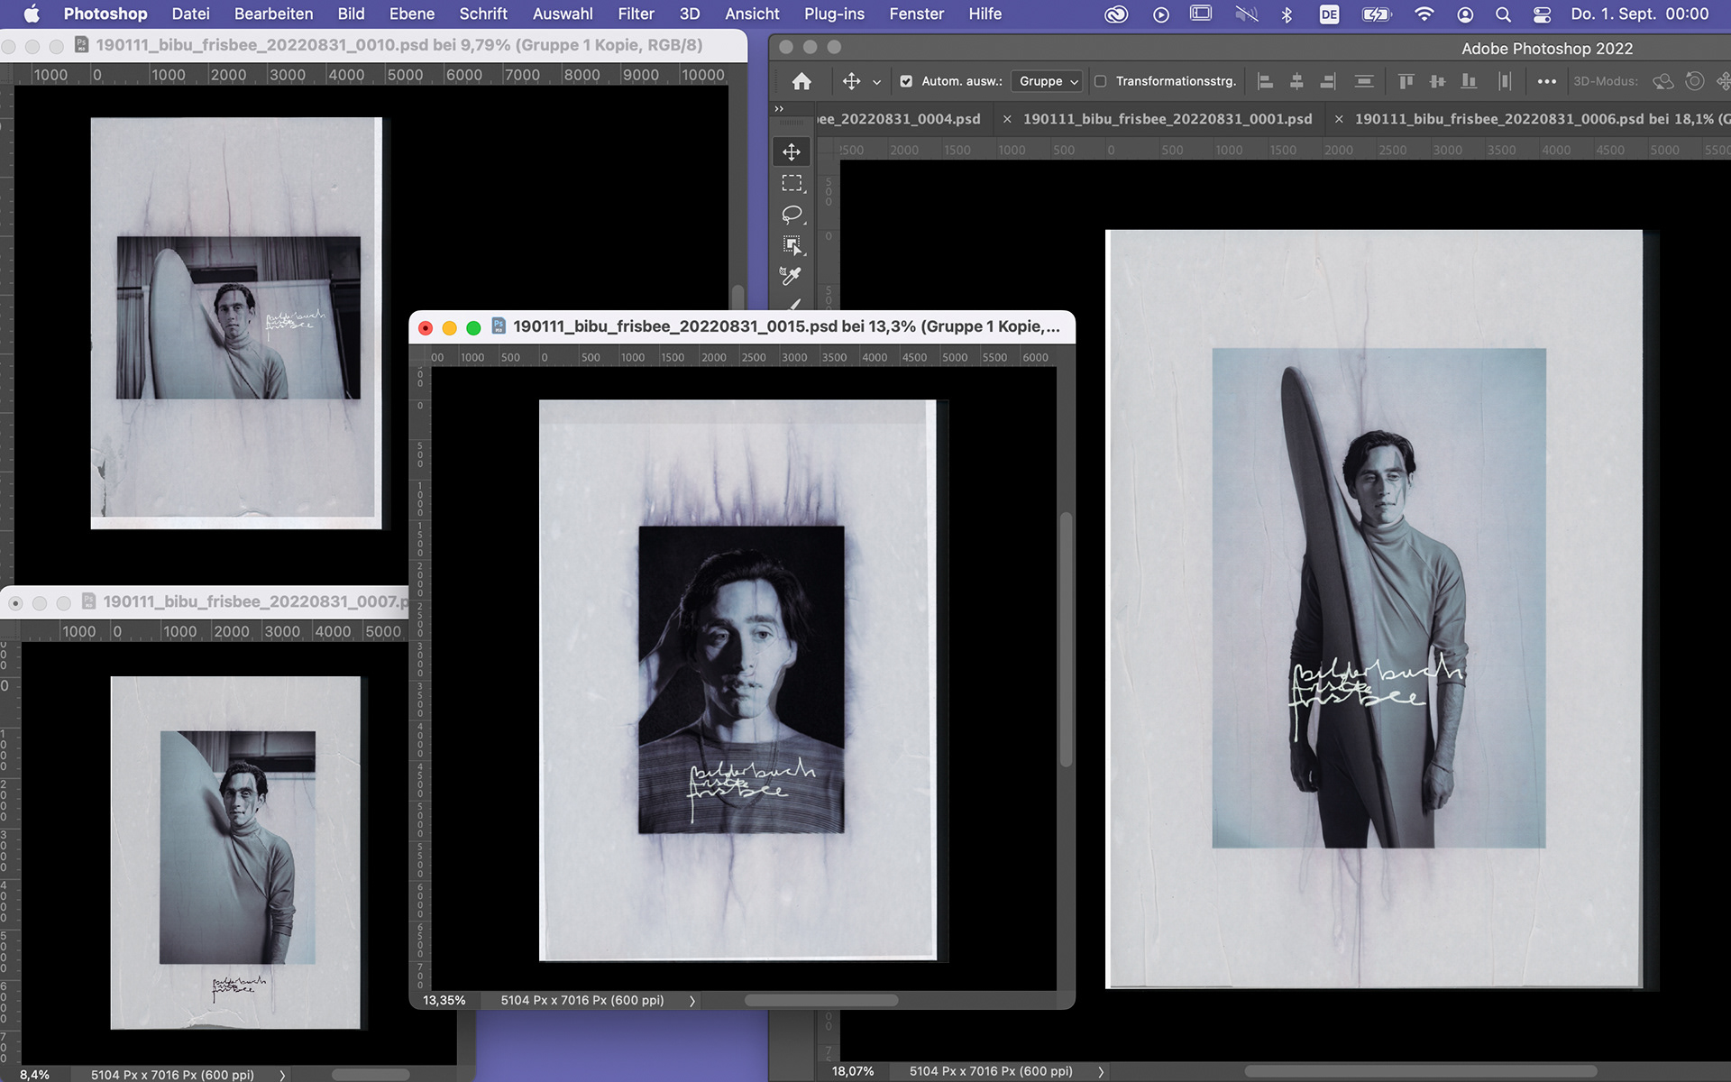Select the Rectangular Marquee tool
This screenshot has height=1082, width=1731.
[x=792, y=183]
